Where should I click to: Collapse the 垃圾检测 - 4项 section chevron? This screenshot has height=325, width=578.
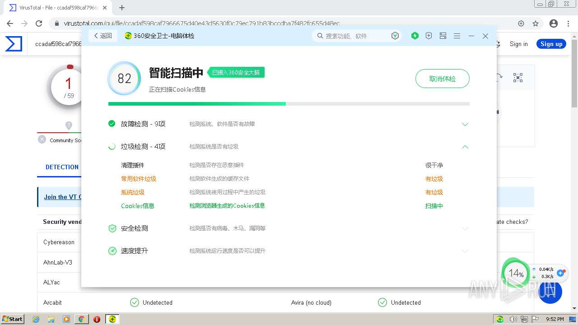point(465,147)
